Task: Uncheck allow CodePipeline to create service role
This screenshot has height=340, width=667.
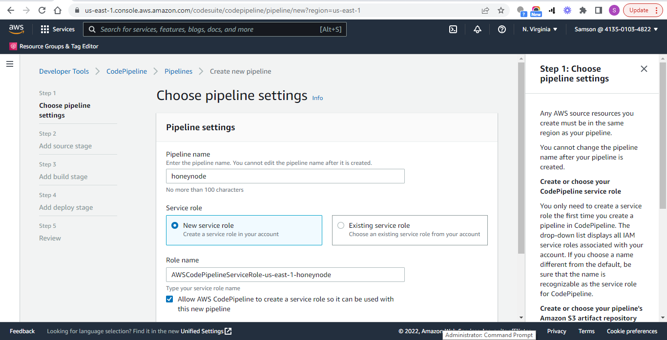Action: click(169, 299)
